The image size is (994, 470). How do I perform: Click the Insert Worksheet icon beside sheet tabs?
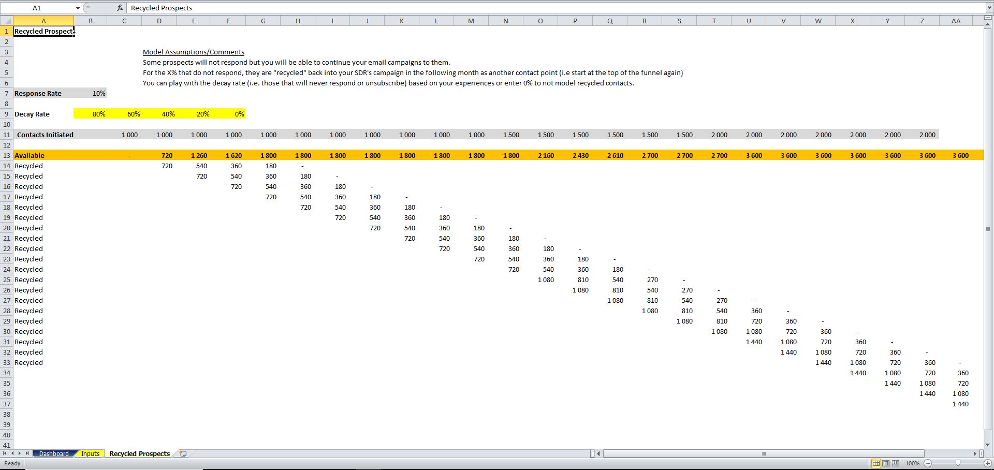pyautogui.click(x=182, y=453)
